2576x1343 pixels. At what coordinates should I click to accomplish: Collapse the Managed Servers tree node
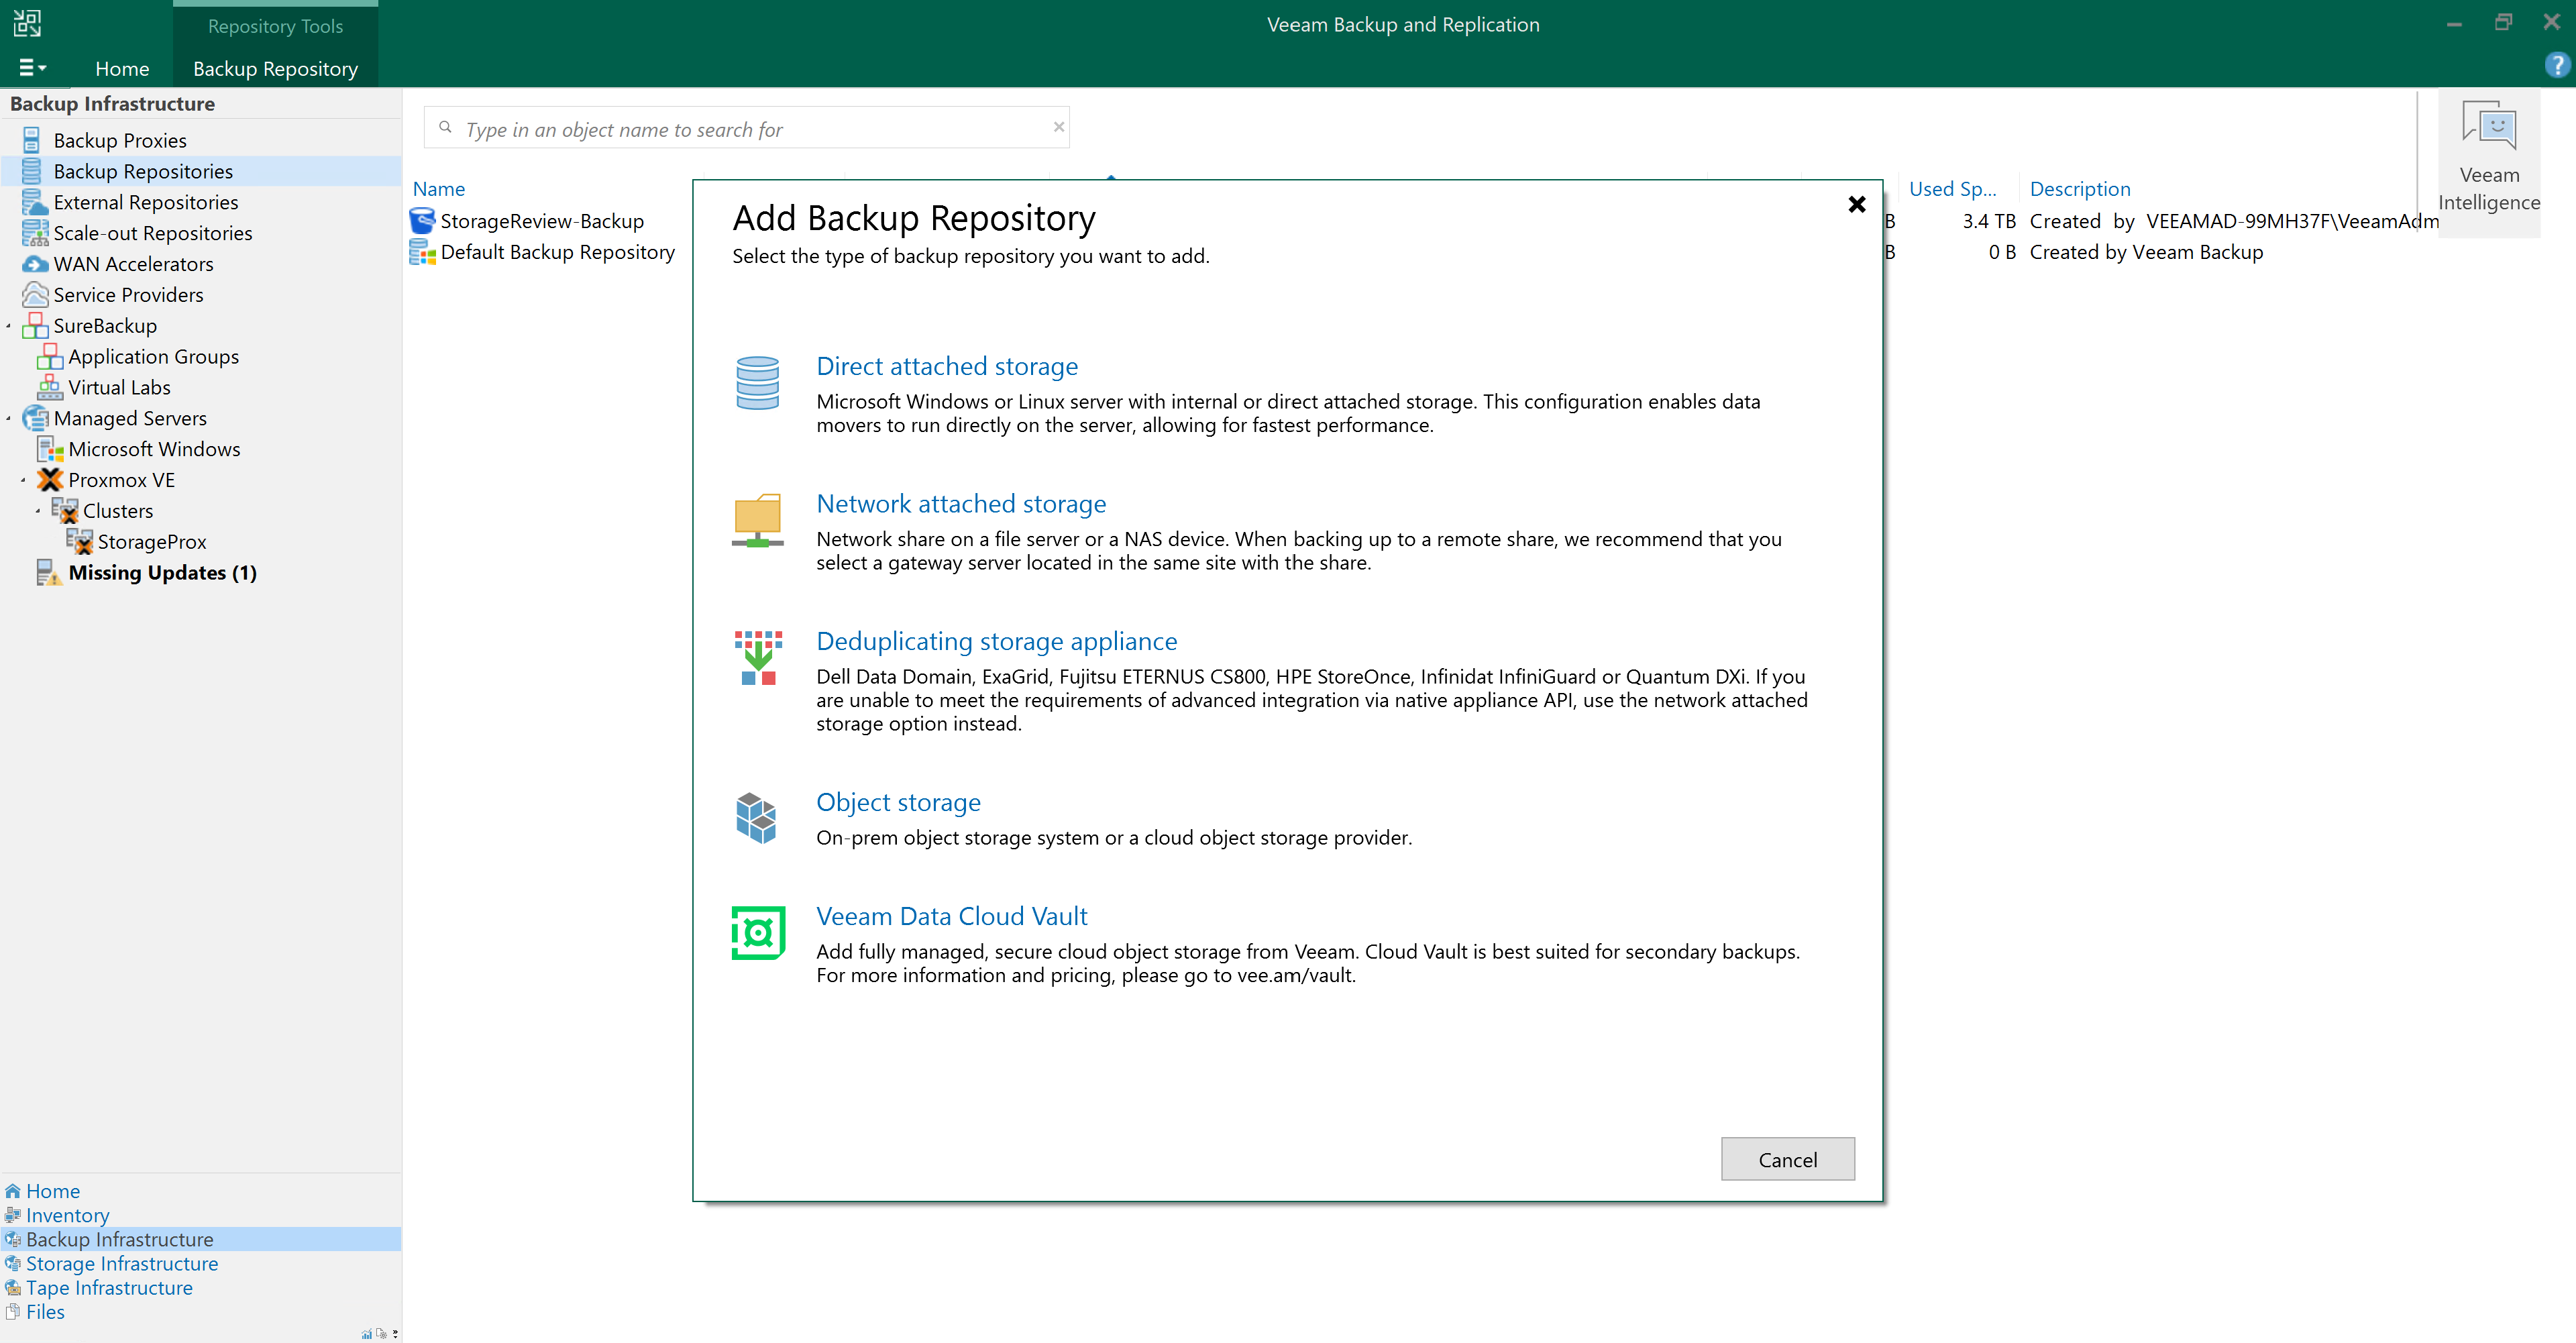click(9, 418)
